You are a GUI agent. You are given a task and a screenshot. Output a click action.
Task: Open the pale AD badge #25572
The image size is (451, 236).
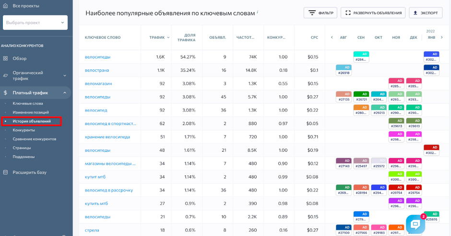tap(379, 163)
